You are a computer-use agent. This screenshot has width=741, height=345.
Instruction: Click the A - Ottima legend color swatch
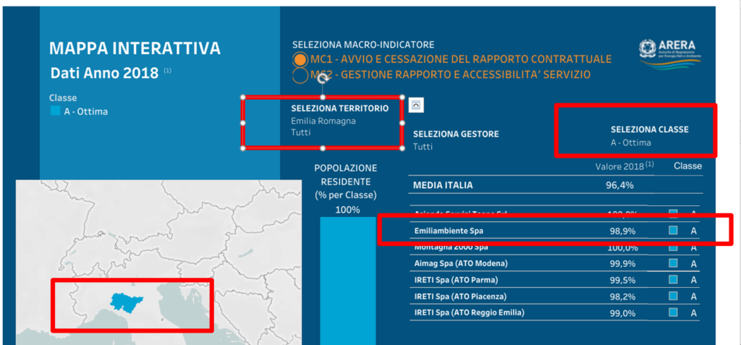[x=55, y=111]
